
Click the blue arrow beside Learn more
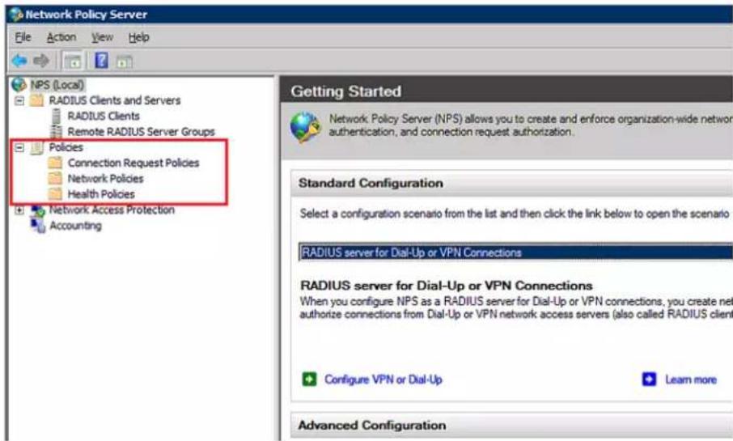point(650,379)
